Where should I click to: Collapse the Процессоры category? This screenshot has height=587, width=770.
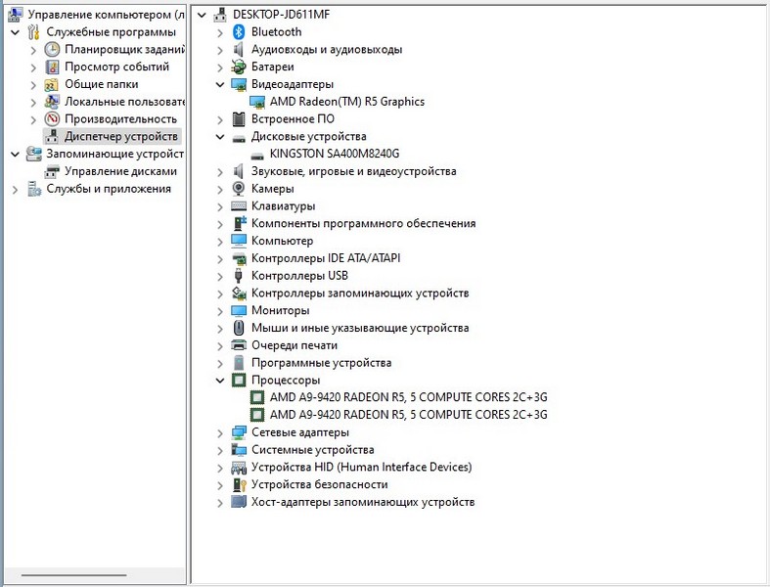220,381
